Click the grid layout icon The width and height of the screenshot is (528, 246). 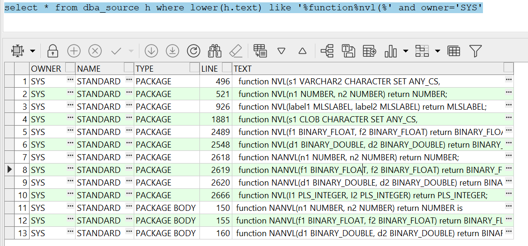(x=422, y=51)
